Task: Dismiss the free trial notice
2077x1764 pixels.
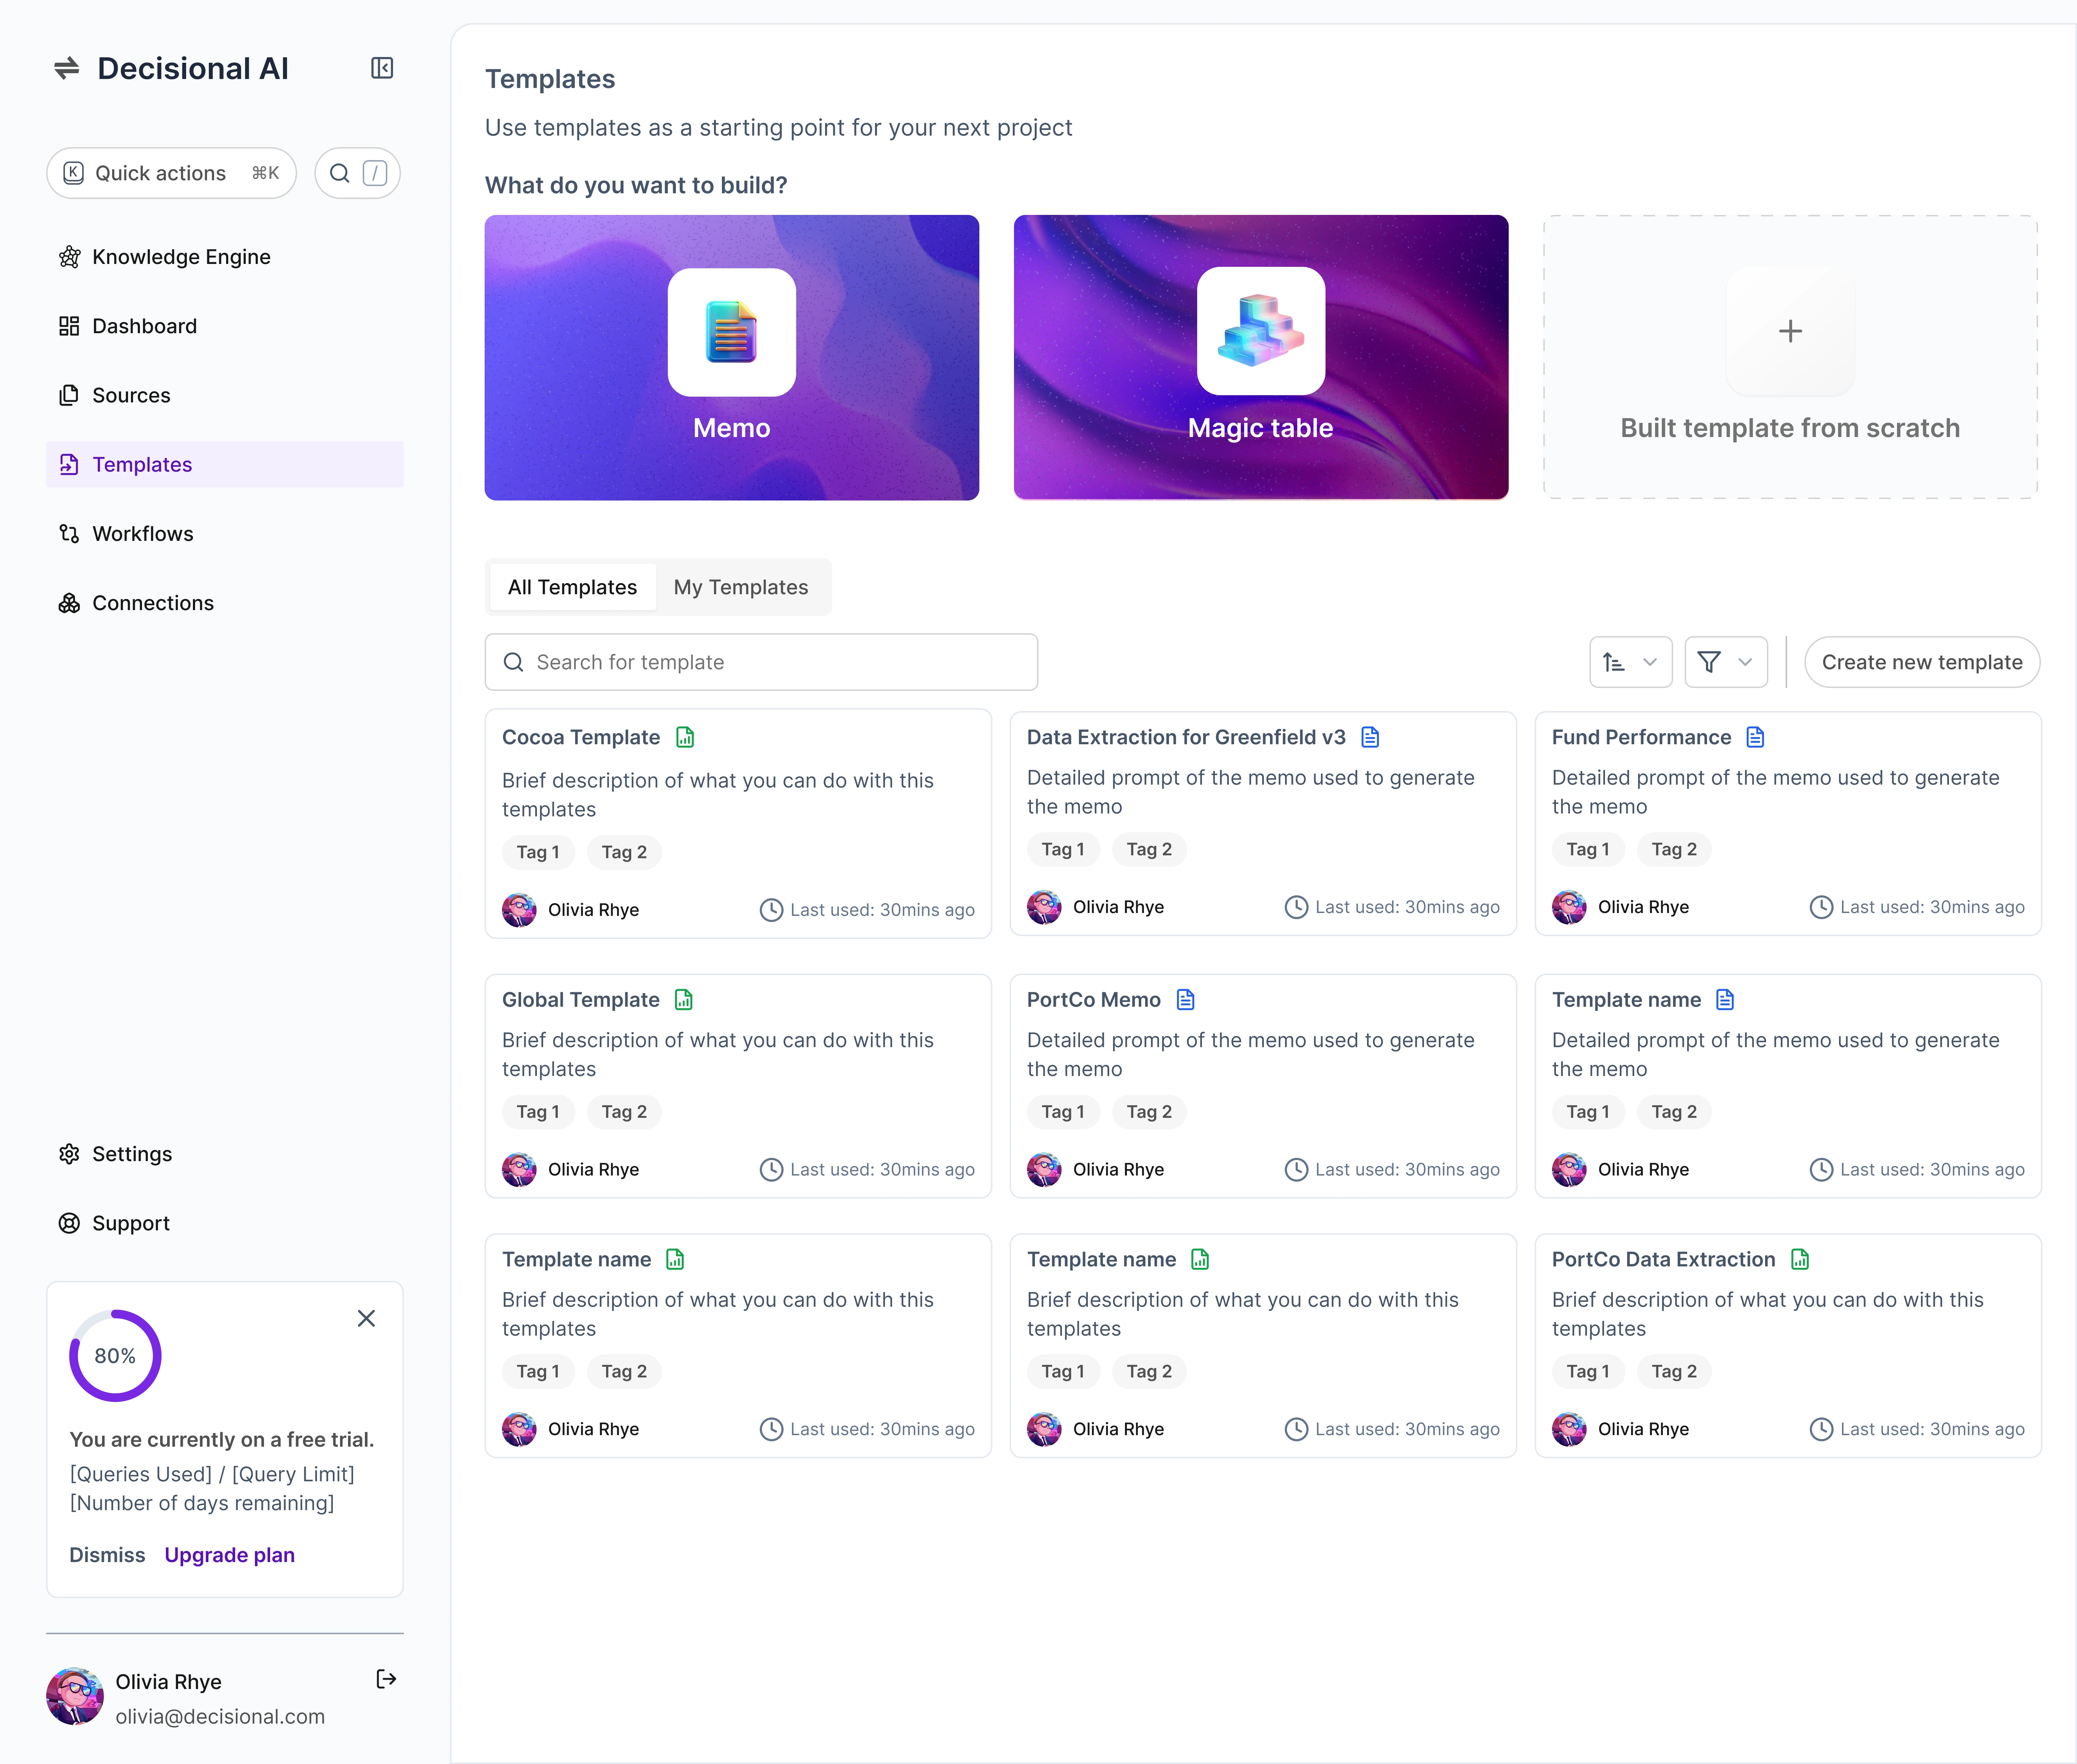Action: point(107,1555)
